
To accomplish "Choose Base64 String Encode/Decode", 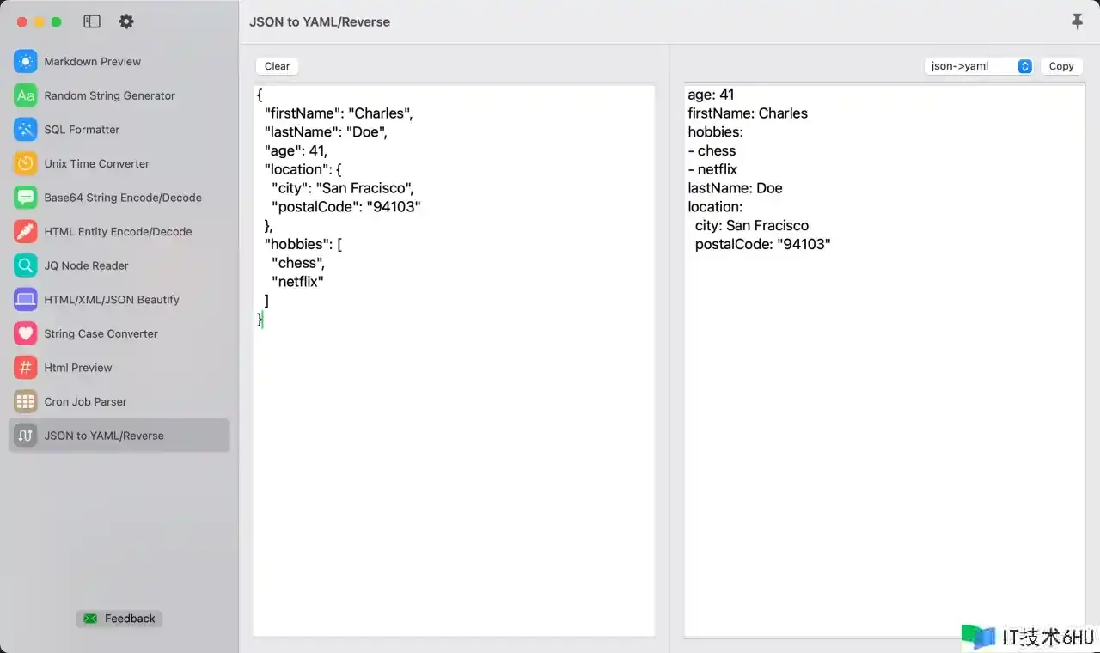I will point(119,198).
